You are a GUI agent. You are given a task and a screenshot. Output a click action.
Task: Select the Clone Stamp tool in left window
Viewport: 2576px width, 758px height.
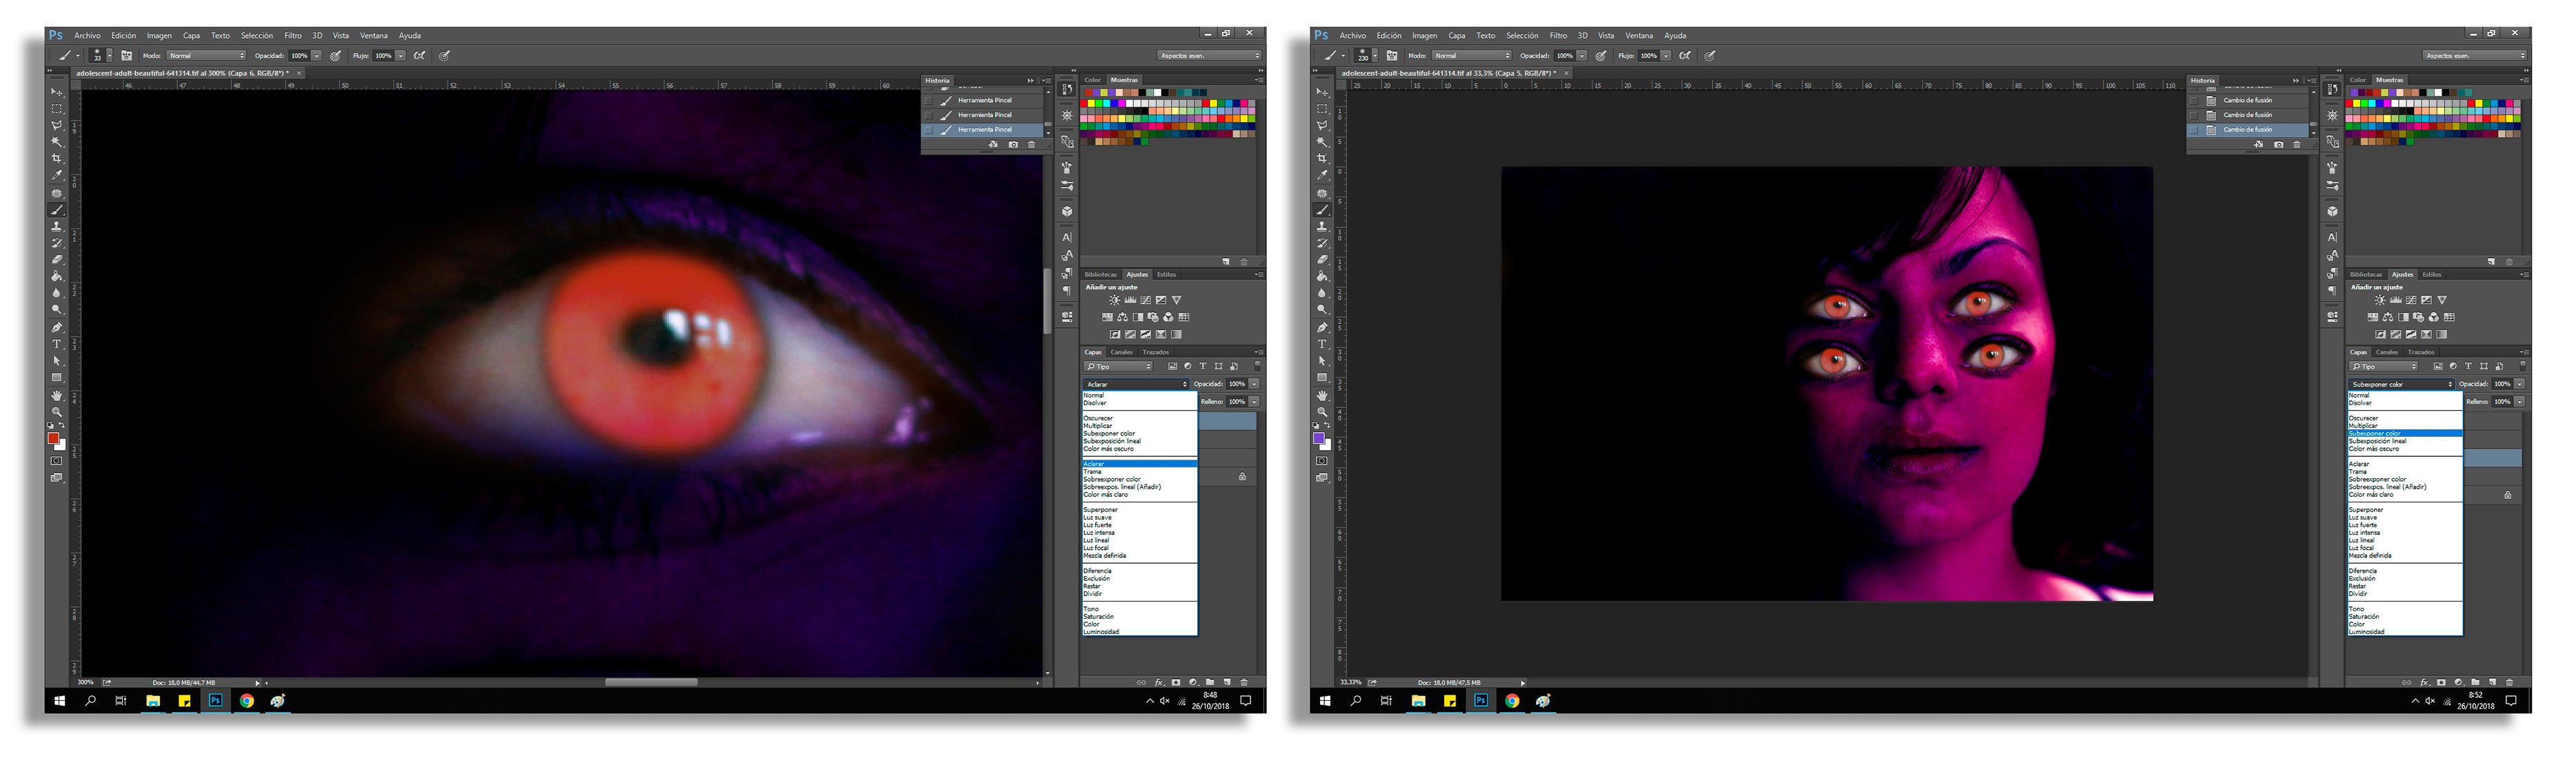(x=57, y=227)
